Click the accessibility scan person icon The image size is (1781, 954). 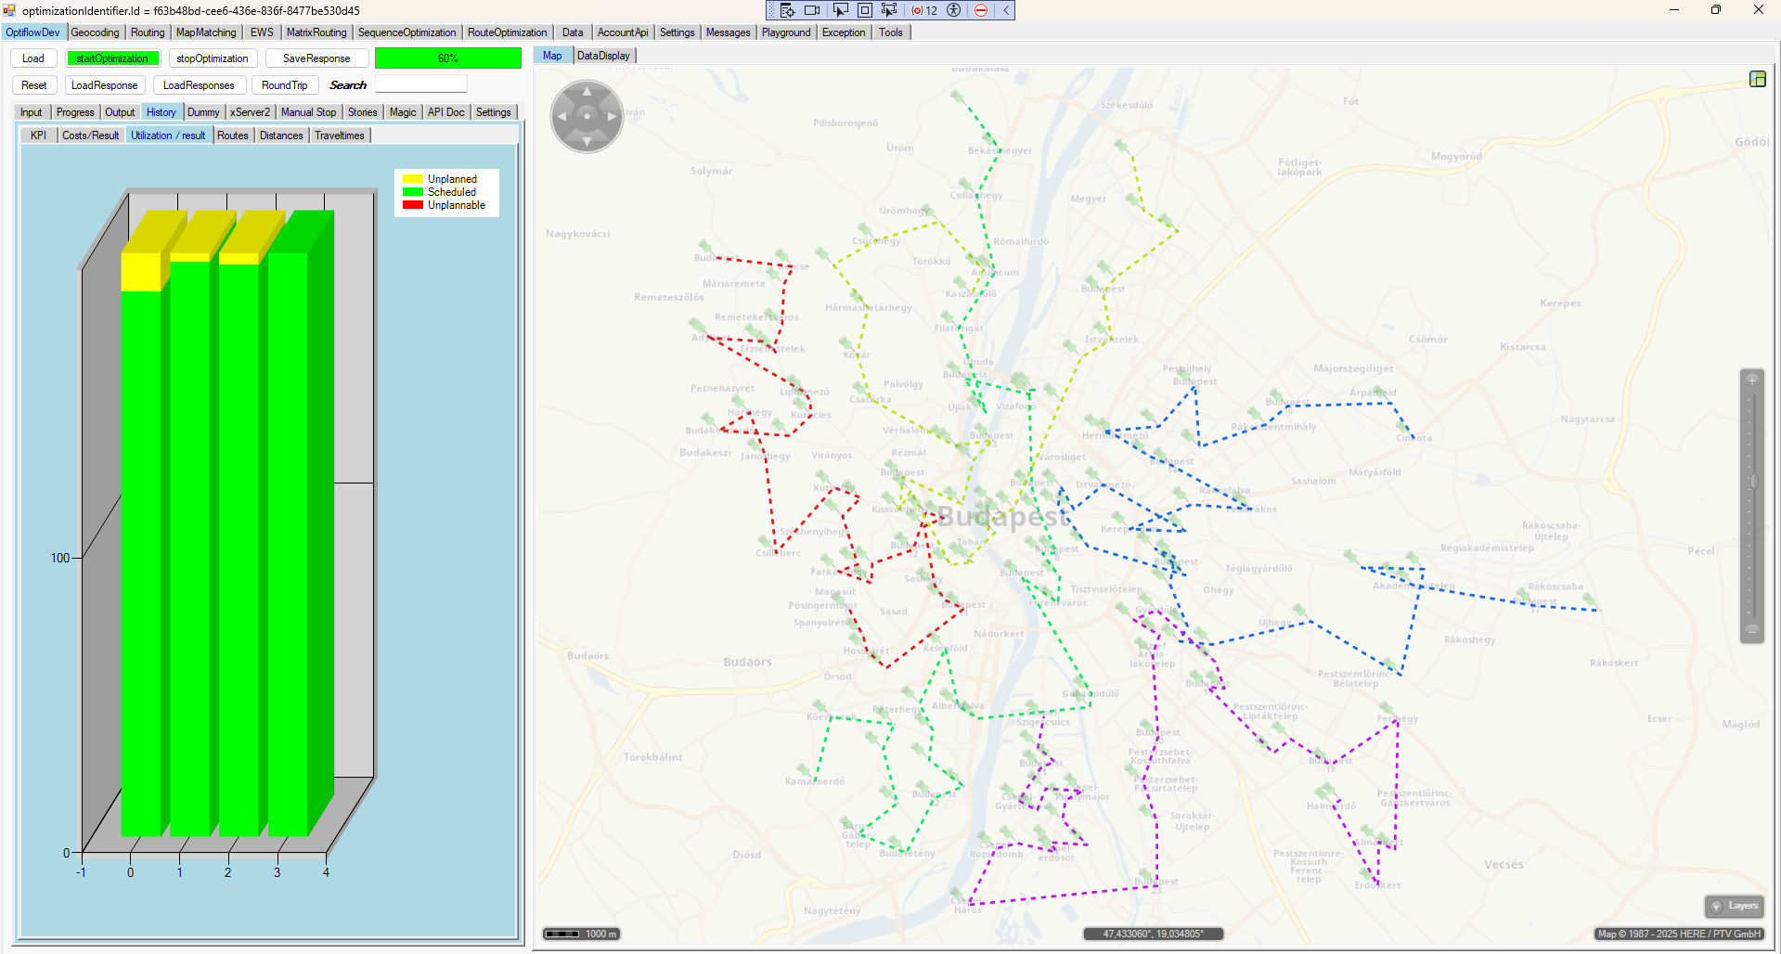[953, 10]
